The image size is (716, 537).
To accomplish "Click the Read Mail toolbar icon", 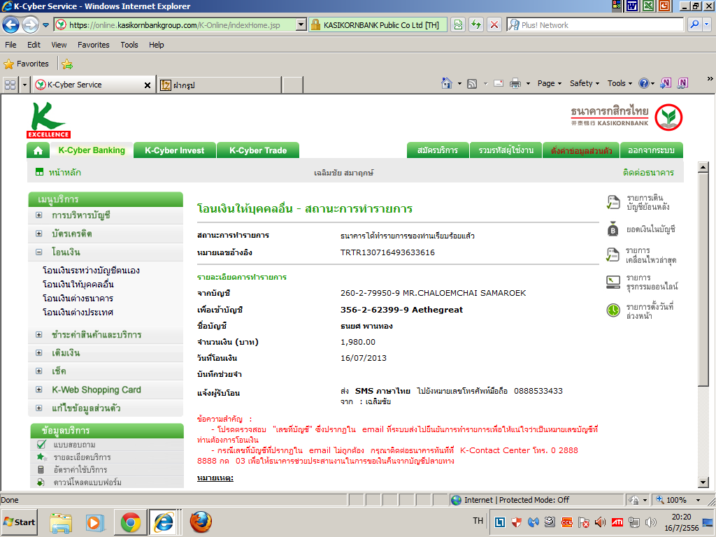I will [x=499, y=84].
